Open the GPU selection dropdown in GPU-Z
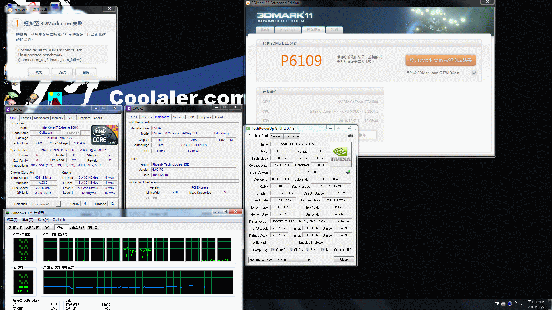Viewport: 552px width, 310px height. click(x=279, y=260)
